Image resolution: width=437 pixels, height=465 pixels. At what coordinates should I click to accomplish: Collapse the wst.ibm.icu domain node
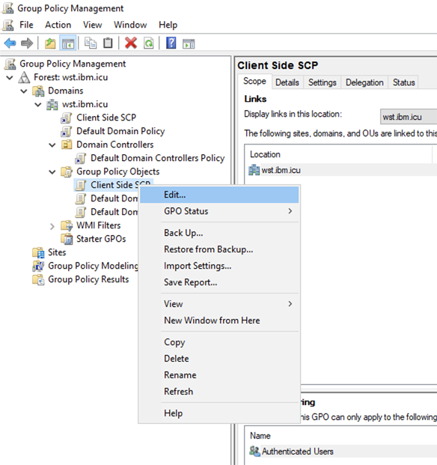point(38,105)
